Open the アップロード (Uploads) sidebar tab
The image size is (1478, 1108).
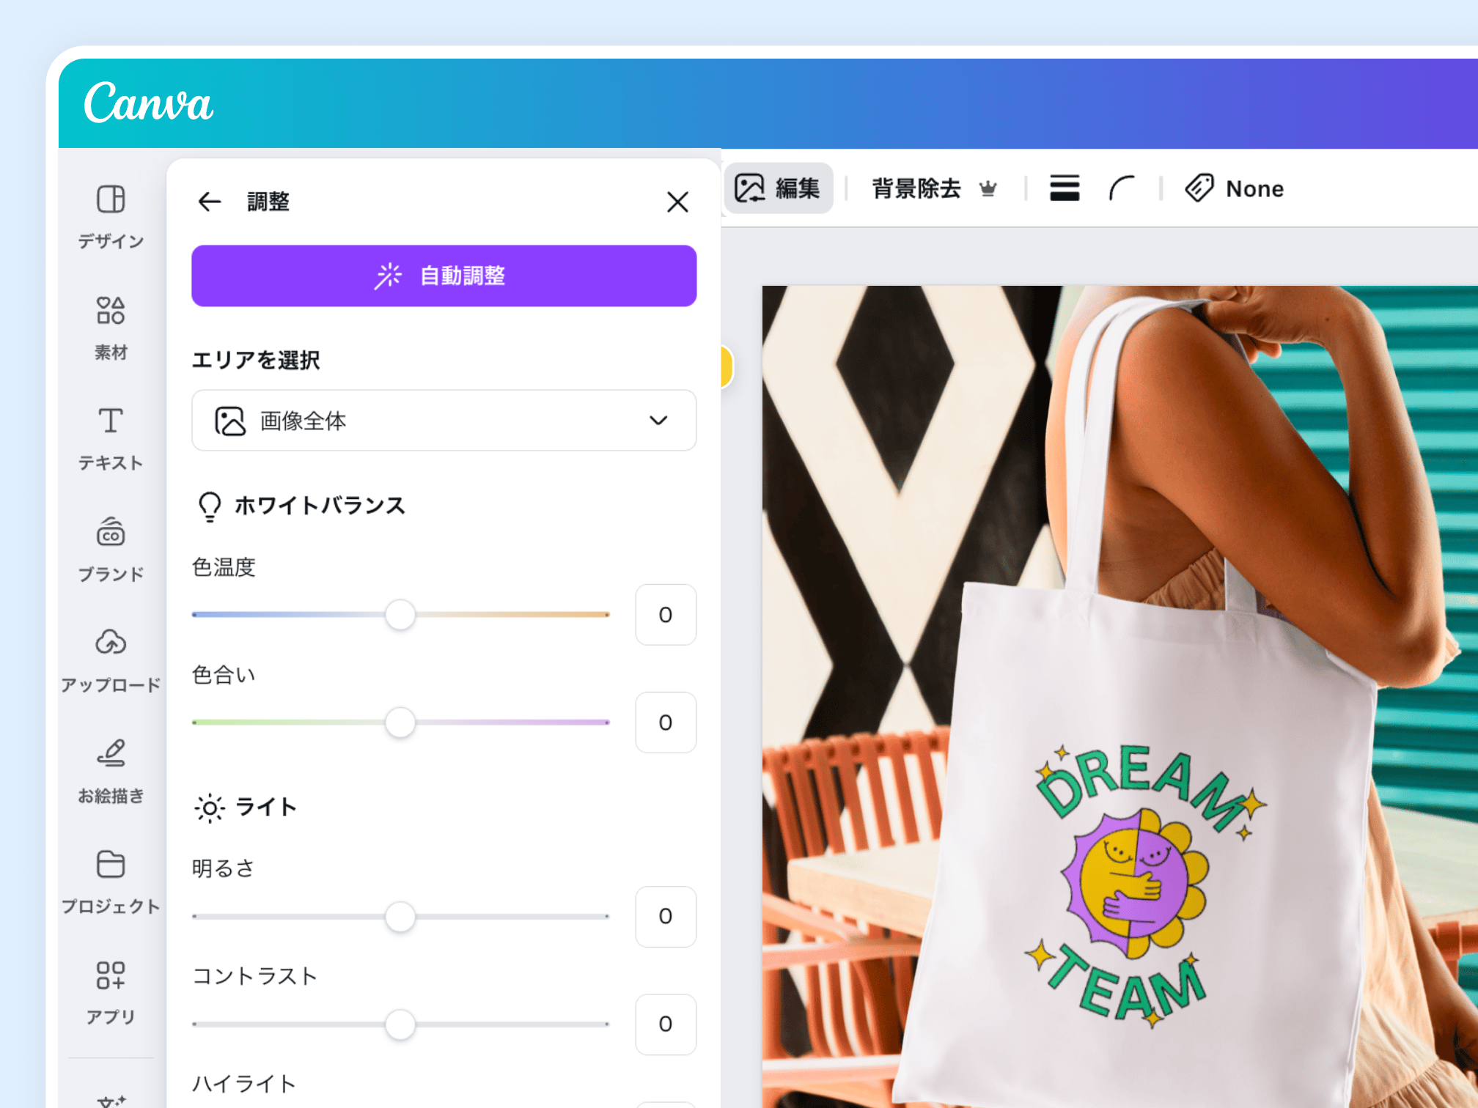[x=111, y=660]
